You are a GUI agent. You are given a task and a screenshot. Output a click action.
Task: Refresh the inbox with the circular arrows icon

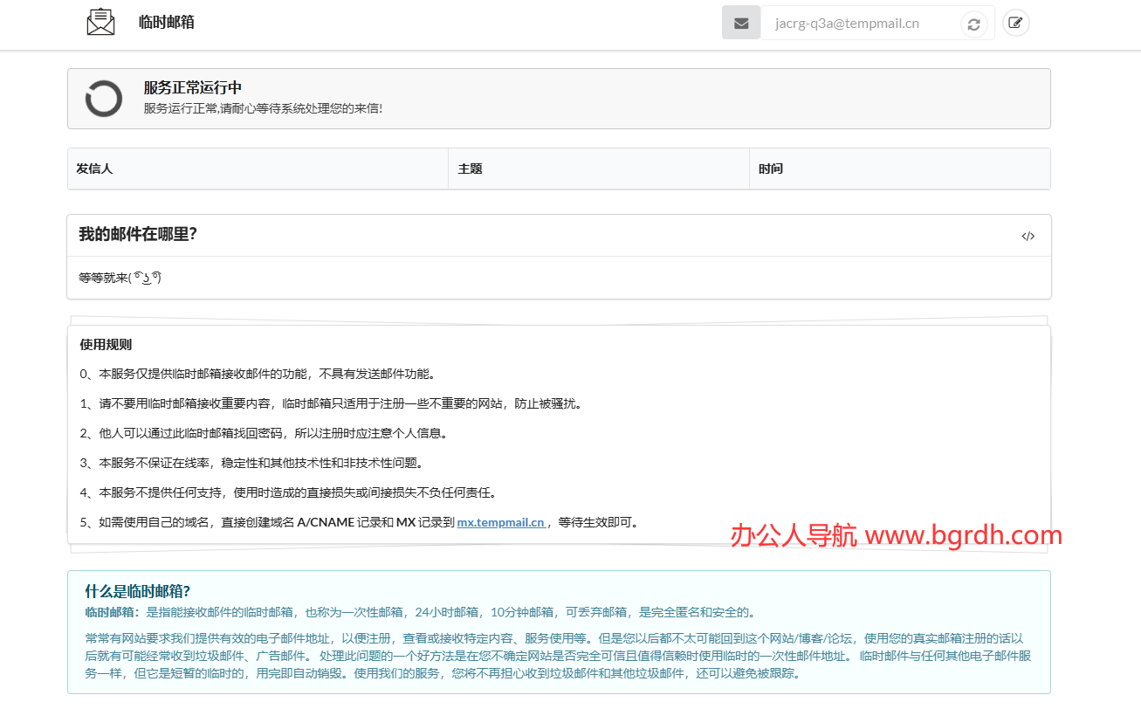click(973, 24)
